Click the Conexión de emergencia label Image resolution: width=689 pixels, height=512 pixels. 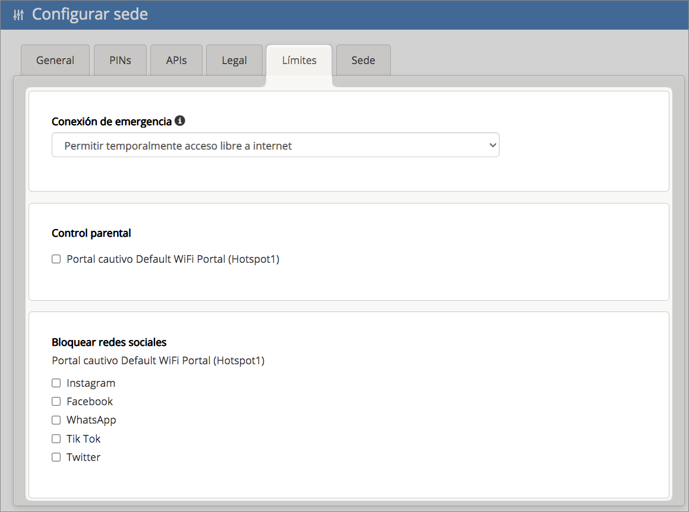click(112, 122)
